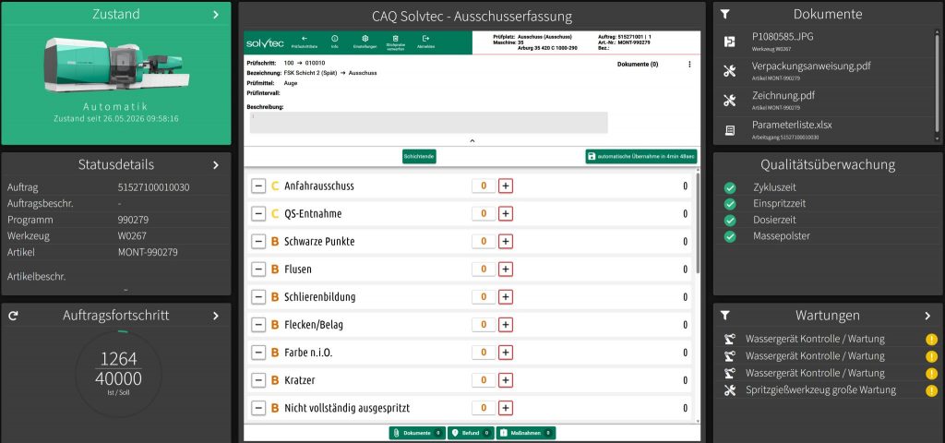
Task: Click the Auftragsfortschritt progress ring
Action: point(119,375)
